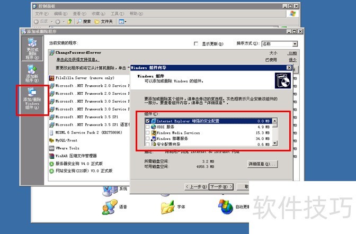The height and width of the screenshot is (234, 356).
Task: Open 文件 menu in Control Panel
Action: 42,14
